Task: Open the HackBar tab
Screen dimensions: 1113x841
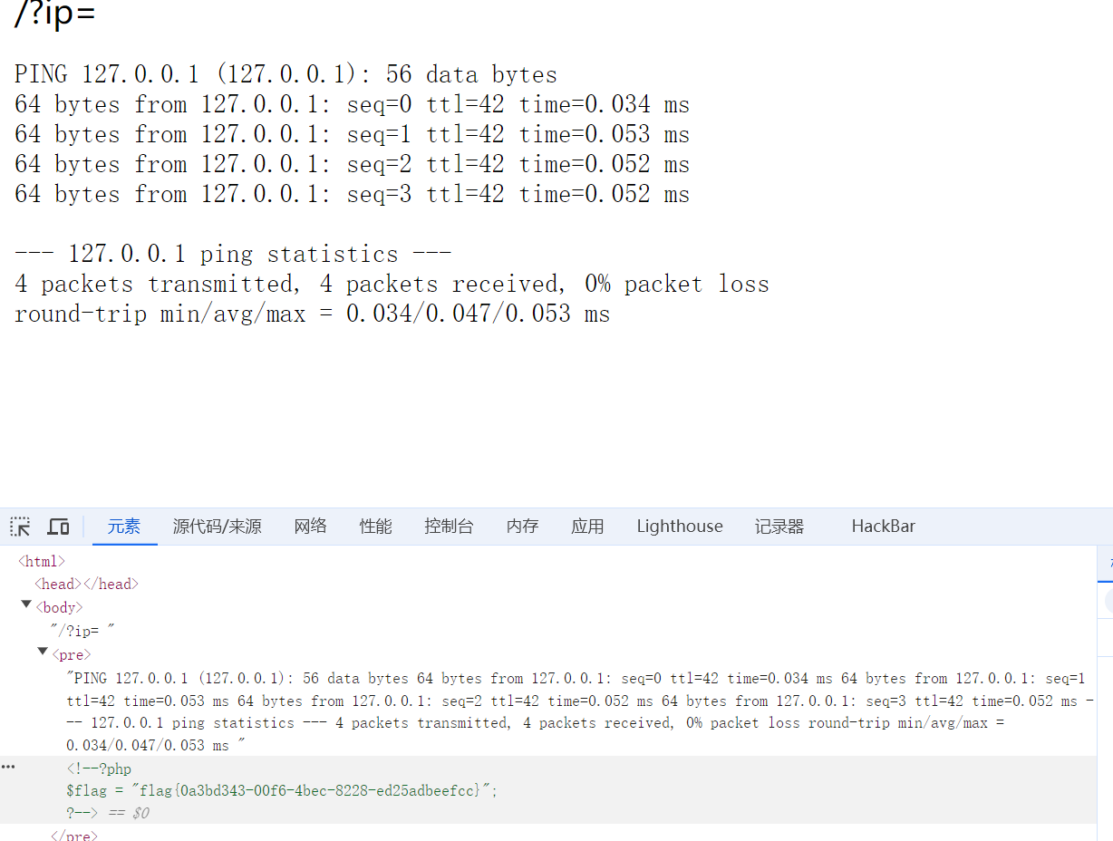Action: pos(883,527)
